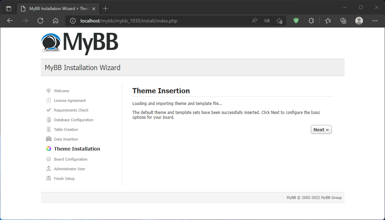The height and width of the screenshot is (220, 385).
Task: Click the Requirements Check step label
Action: point(71,110)
